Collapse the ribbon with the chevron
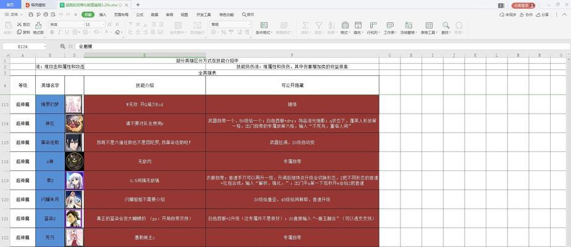 pos(565,15)
